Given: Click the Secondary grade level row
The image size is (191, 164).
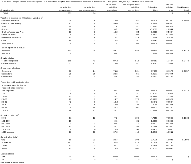Looking at the screenshot, I should [7, 74].
